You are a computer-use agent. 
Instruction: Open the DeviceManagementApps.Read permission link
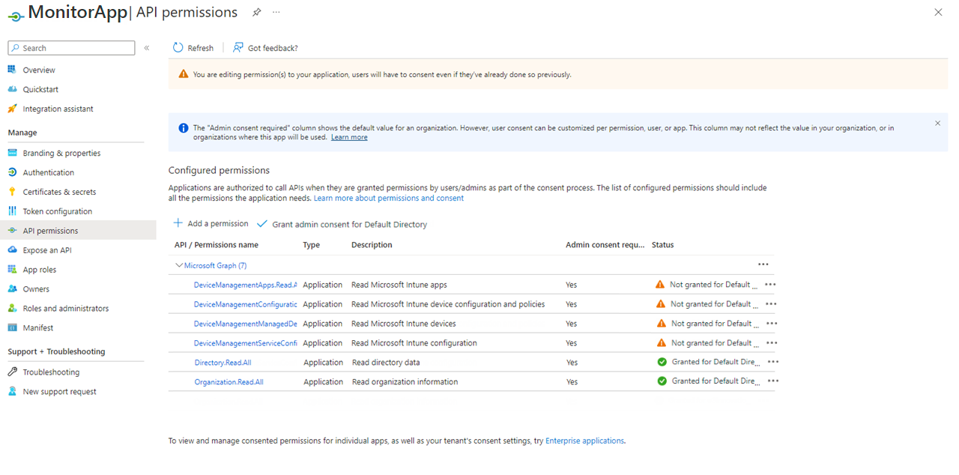pyautogui.click(x=246, y=285)
